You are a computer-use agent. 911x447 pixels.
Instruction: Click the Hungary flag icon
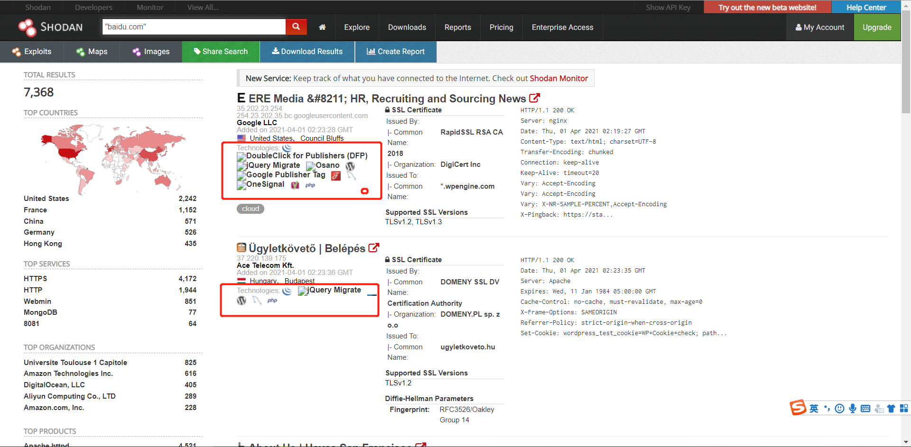click(242, 281)
